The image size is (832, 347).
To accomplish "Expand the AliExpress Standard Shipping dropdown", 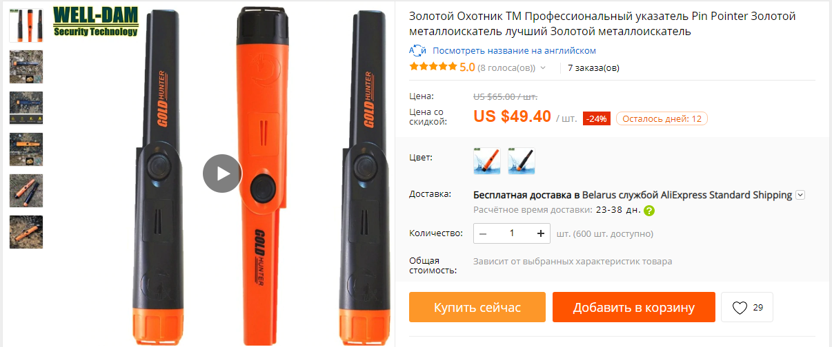I will pos(800,195).
